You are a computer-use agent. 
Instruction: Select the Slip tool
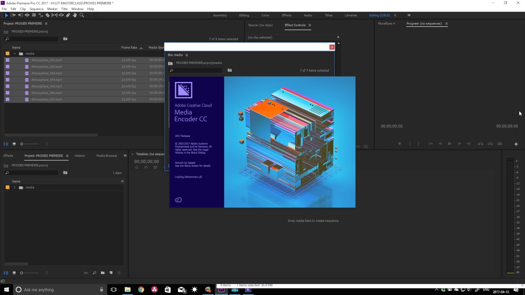[54, 15]
